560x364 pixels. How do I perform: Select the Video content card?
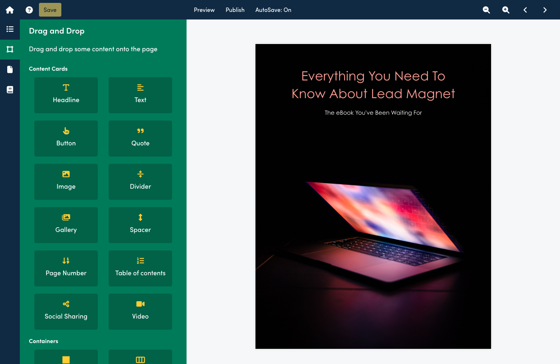coord(140,311)
